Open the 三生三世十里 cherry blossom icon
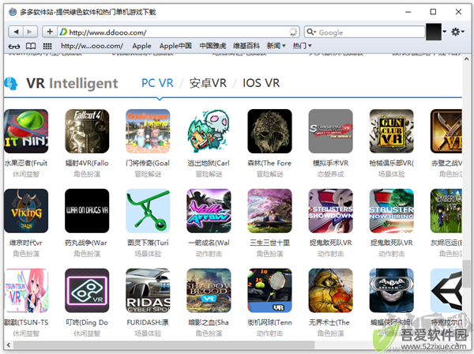The height and width of the screenshot is (354, 474). [269, 211]
